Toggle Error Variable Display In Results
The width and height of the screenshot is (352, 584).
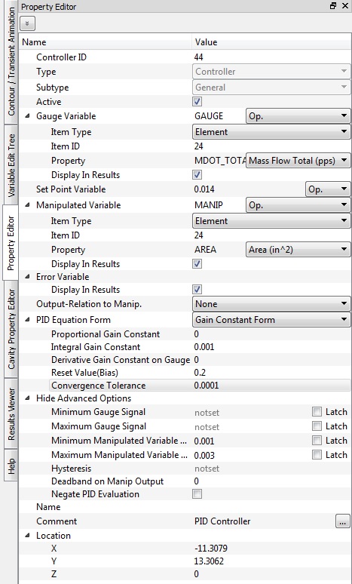click(x=197, y=290)
